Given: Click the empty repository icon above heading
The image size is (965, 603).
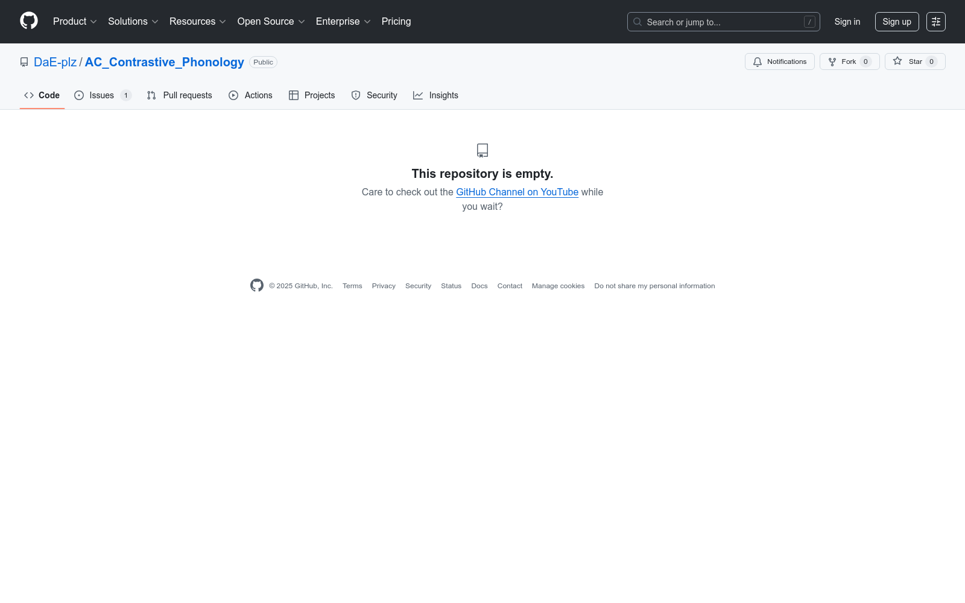Looking at the screenshot, I should 482,150.
